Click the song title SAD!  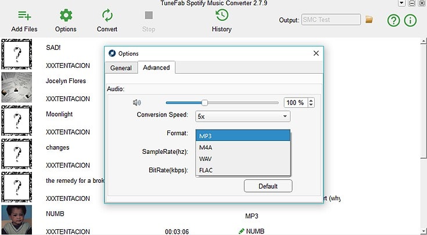pyautogui.click(x=53, y=48)
